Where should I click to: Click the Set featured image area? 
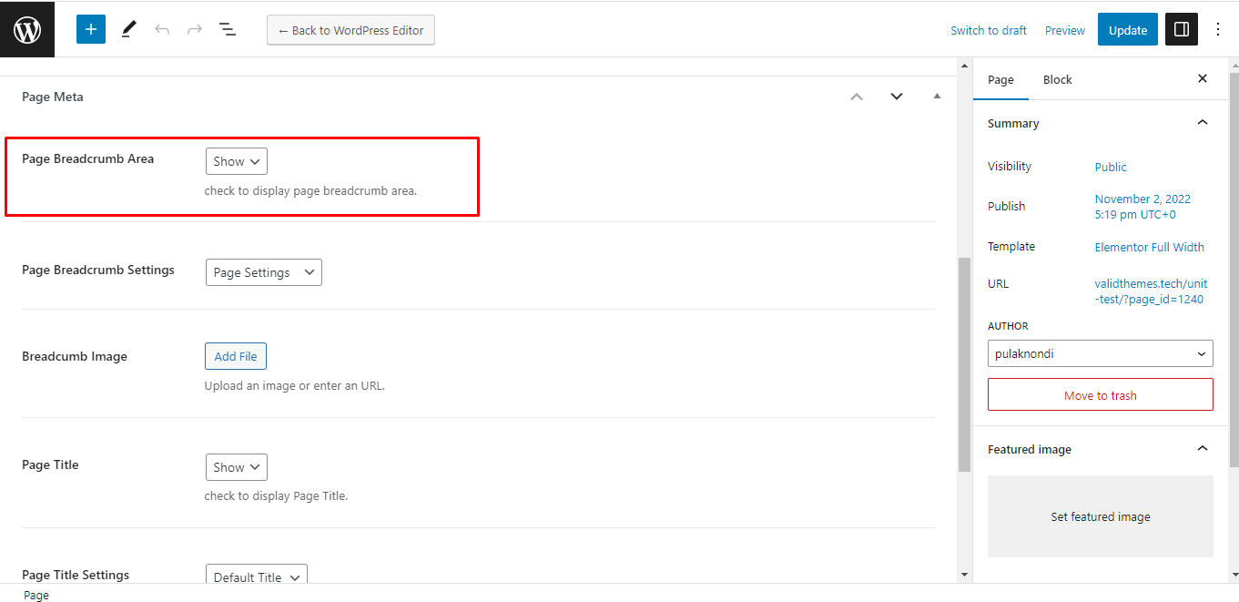[x=1100, y=516]
